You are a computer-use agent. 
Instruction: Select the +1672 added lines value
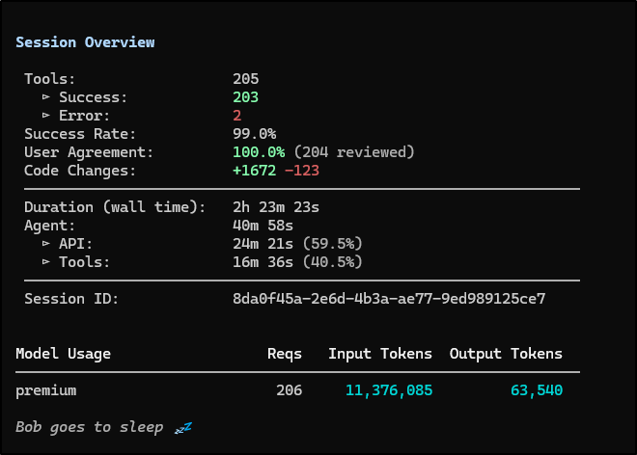[255, 171]
